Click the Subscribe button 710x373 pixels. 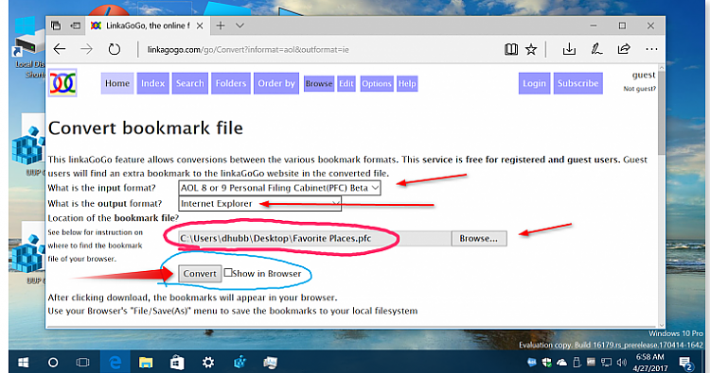point(578,83)
